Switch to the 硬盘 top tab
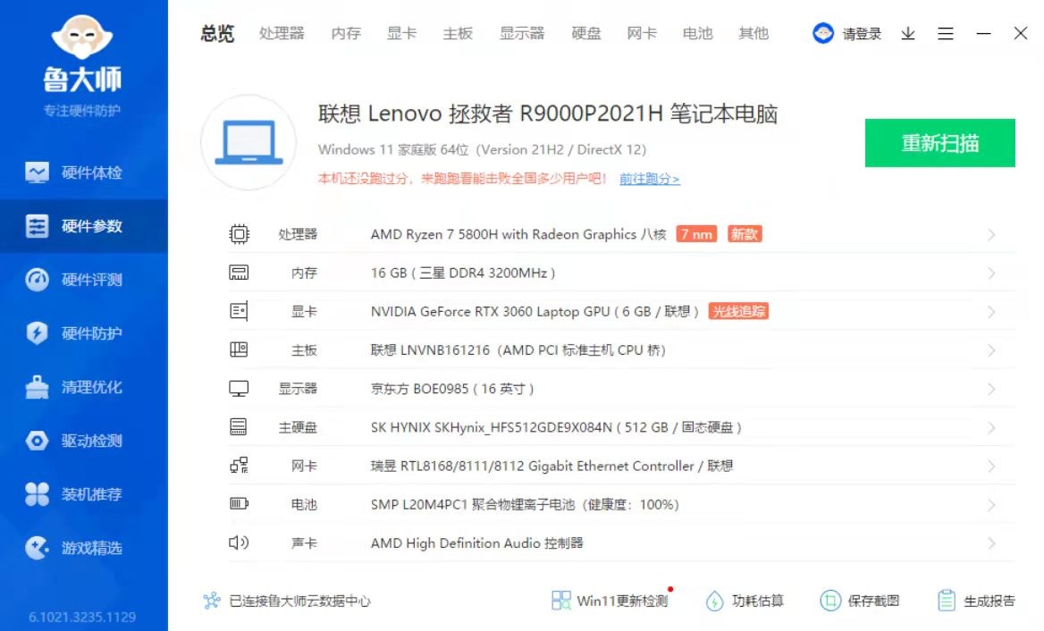 coord(586,33)
